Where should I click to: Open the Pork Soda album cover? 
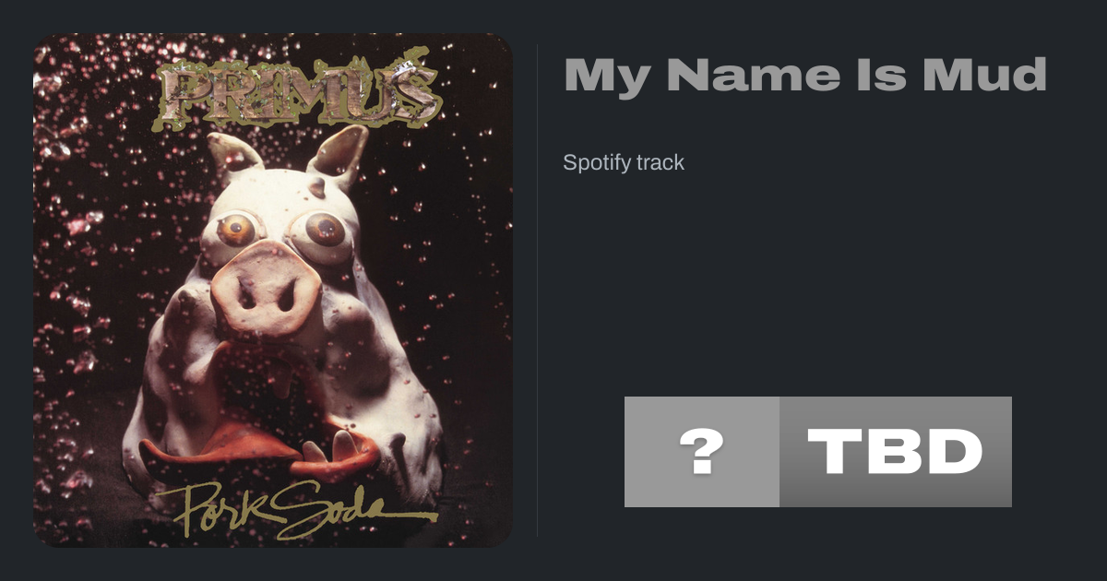tap(273, 290)
